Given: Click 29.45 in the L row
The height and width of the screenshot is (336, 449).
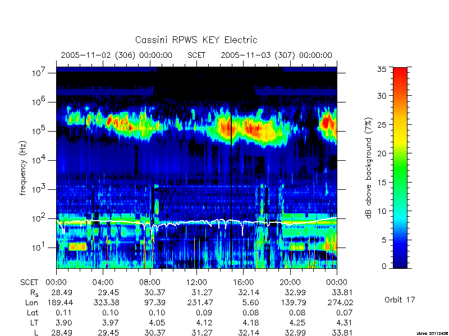Looking at the screenshot, I should (x=108, y=333).
